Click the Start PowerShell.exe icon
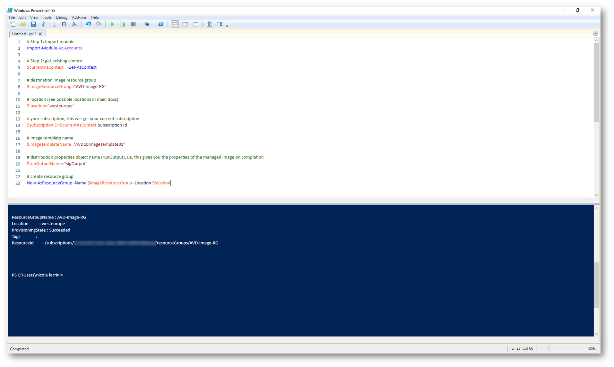This screenshot has height=367, width=614. 161,24
